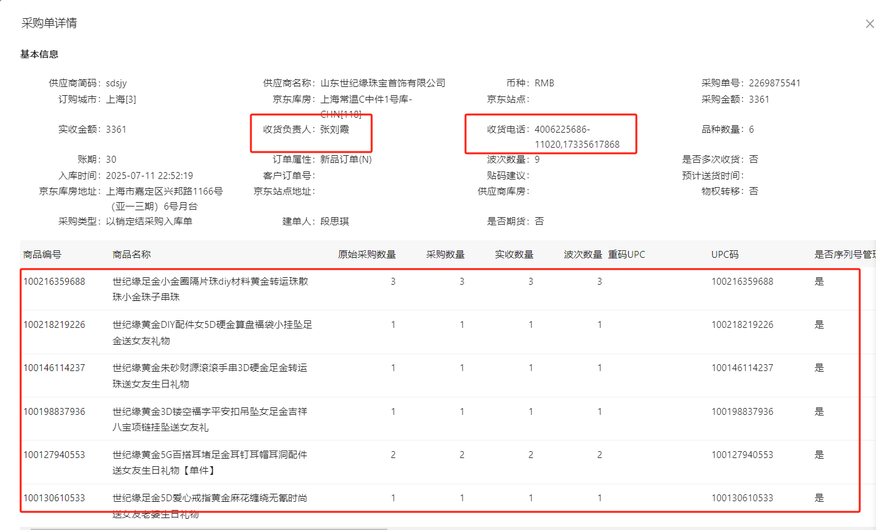Select the supplier name 山东世纪缘珠宝首饰有限公司

pyautogui.click(x=382, y=83)
